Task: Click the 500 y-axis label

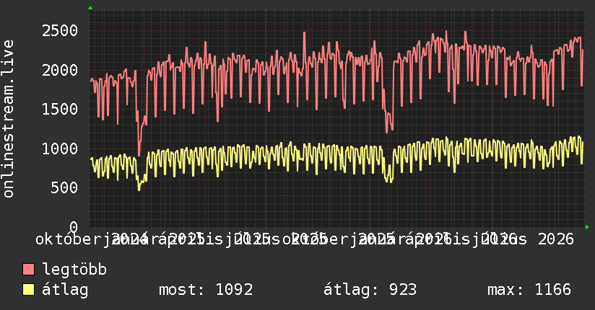Action: pos(64,187)
